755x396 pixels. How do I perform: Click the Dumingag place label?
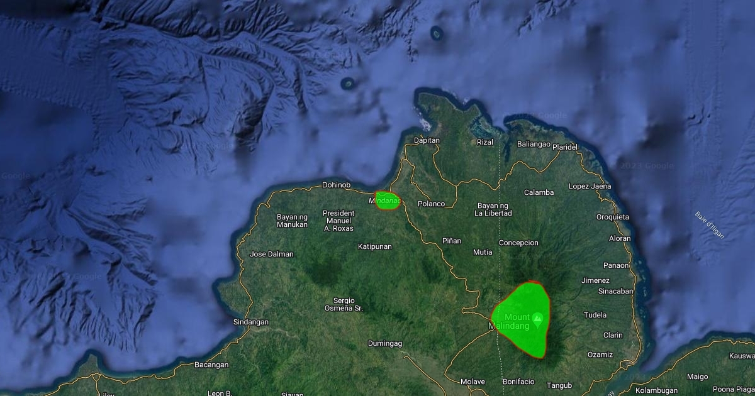[385, 343]
